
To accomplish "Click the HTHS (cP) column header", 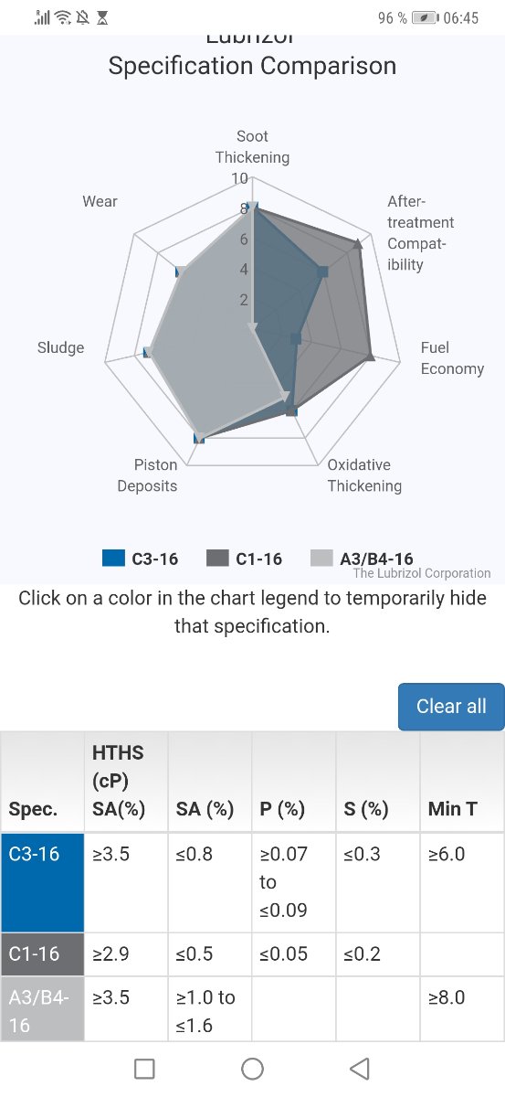I will [x=126, y=782].
